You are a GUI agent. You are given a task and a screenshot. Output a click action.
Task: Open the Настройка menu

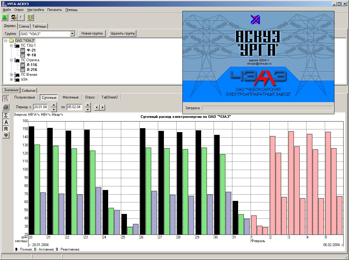pos(35,10)
